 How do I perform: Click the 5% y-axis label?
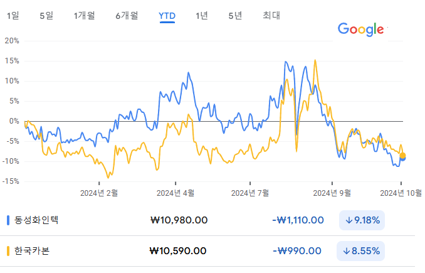coord(14,101)
